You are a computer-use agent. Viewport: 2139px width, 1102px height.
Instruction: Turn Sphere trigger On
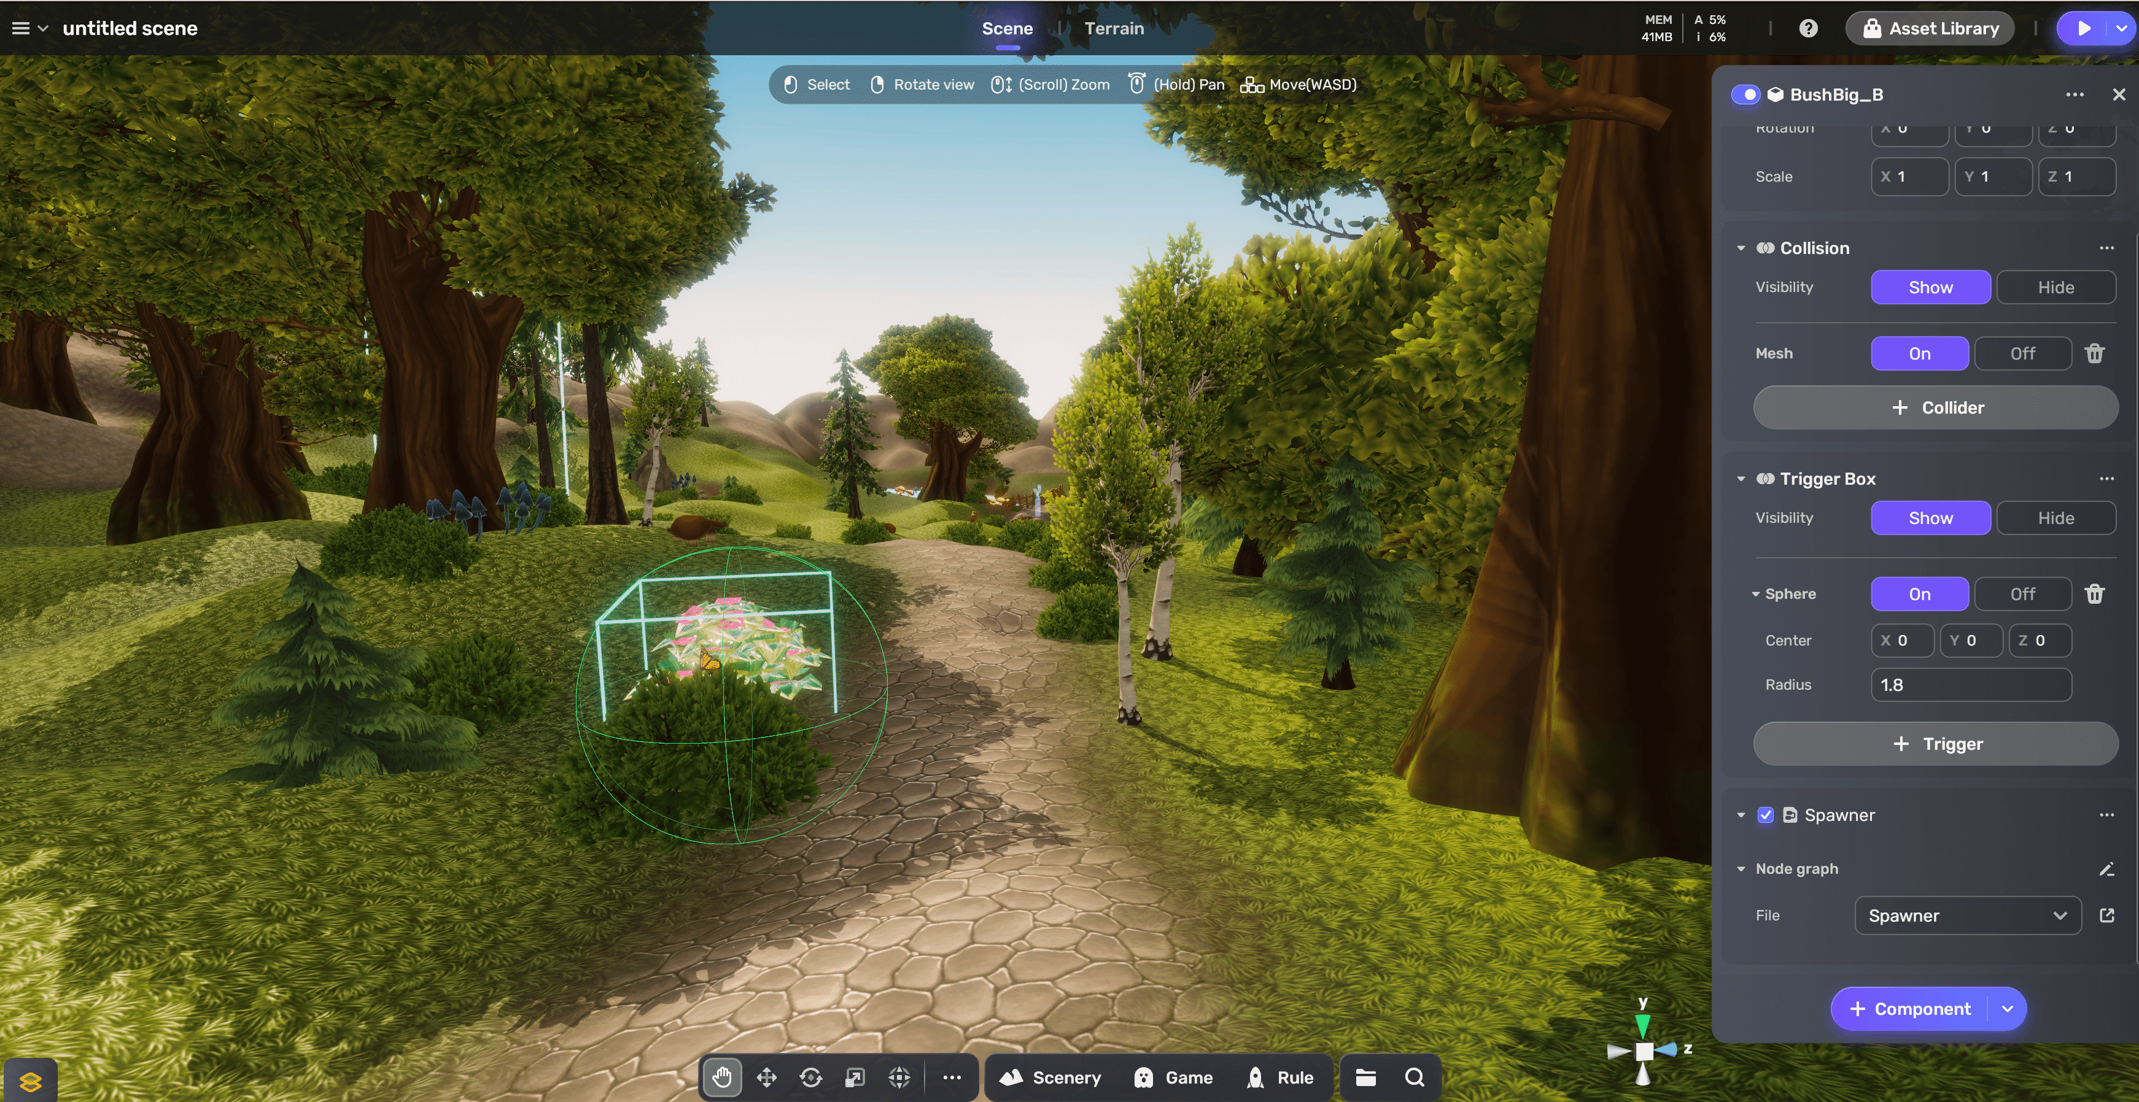tap(1919, 594)
